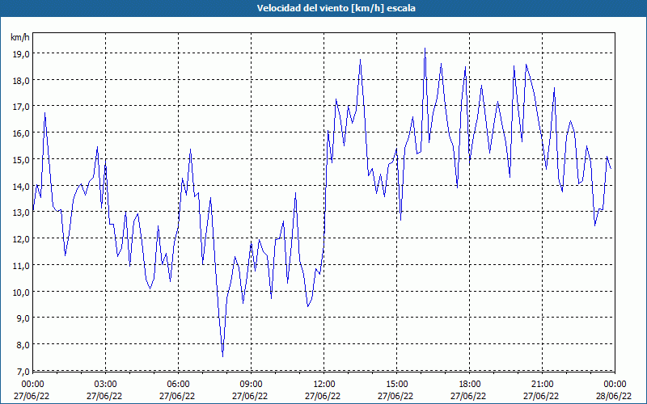
Task: Click the 03:00 time label
Action: tap(106, 385)
